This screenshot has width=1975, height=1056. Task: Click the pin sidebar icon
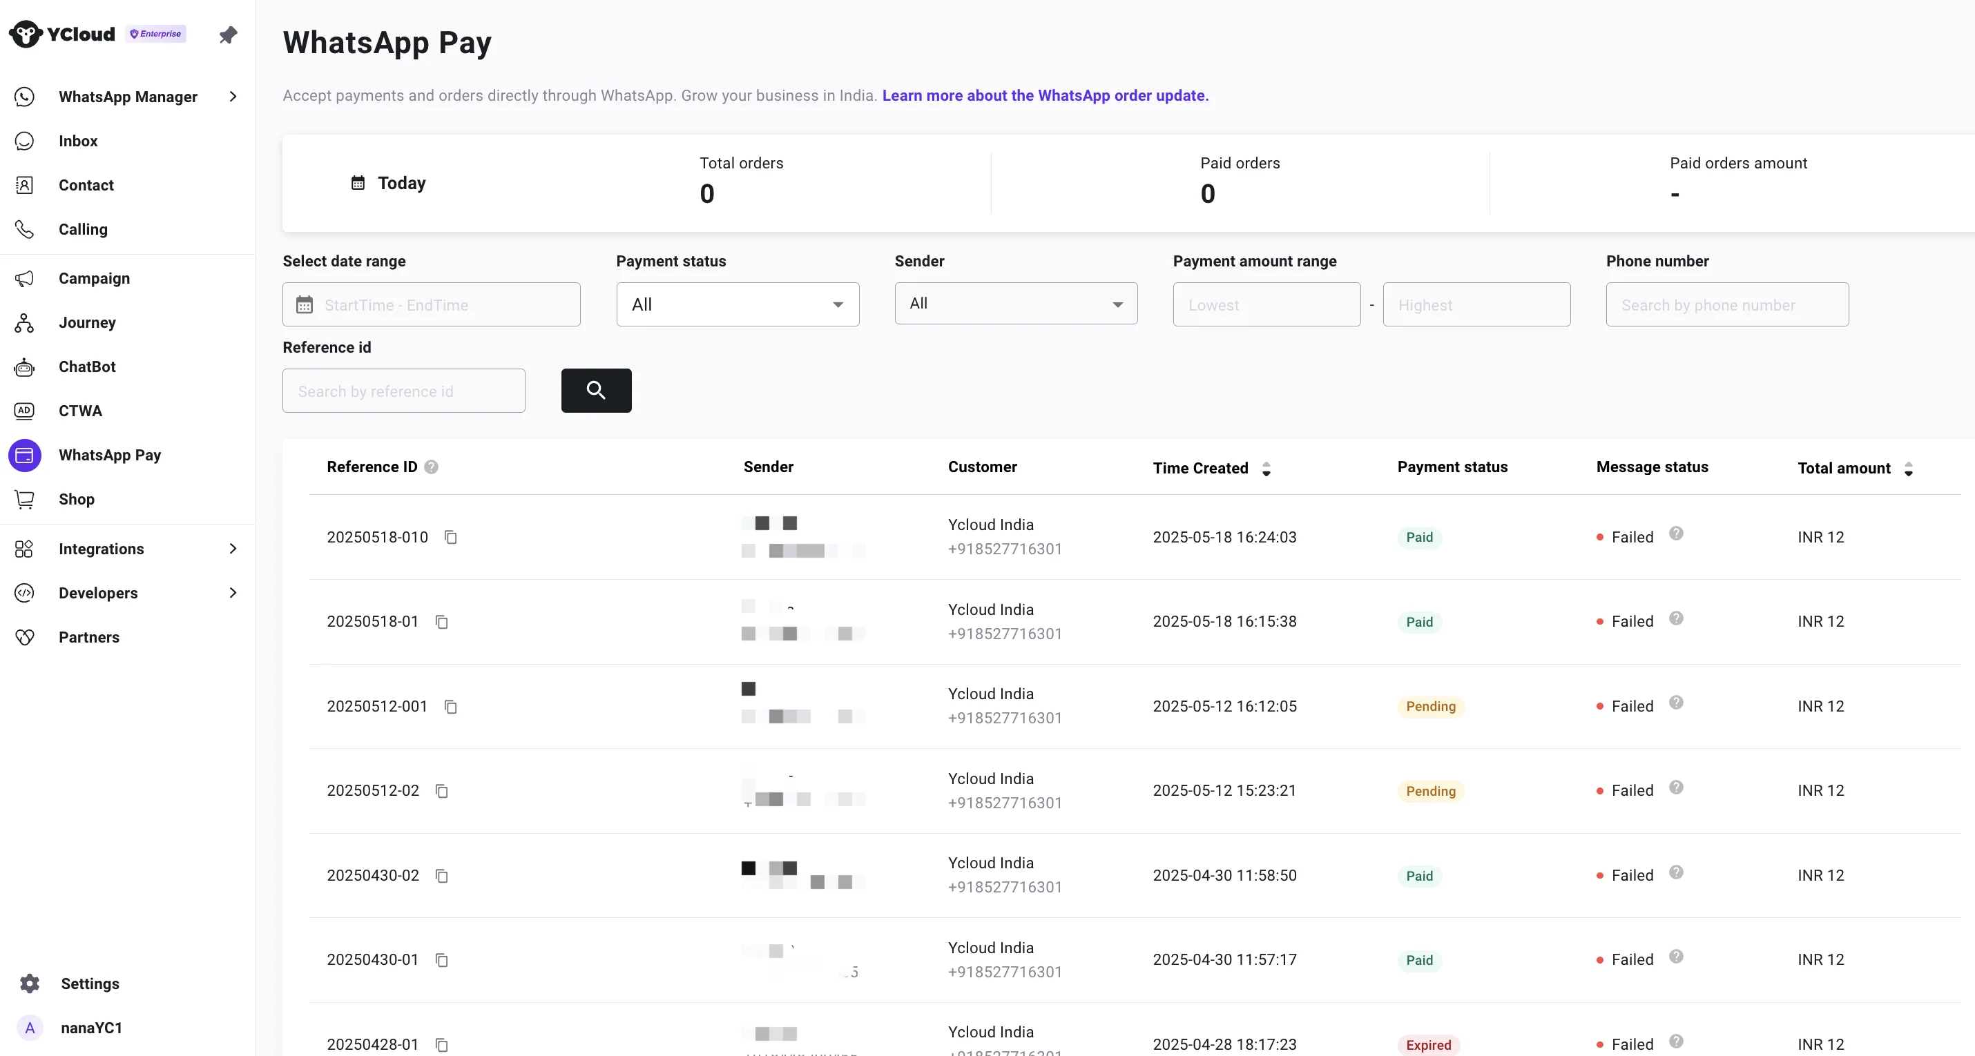coord(228,35)
